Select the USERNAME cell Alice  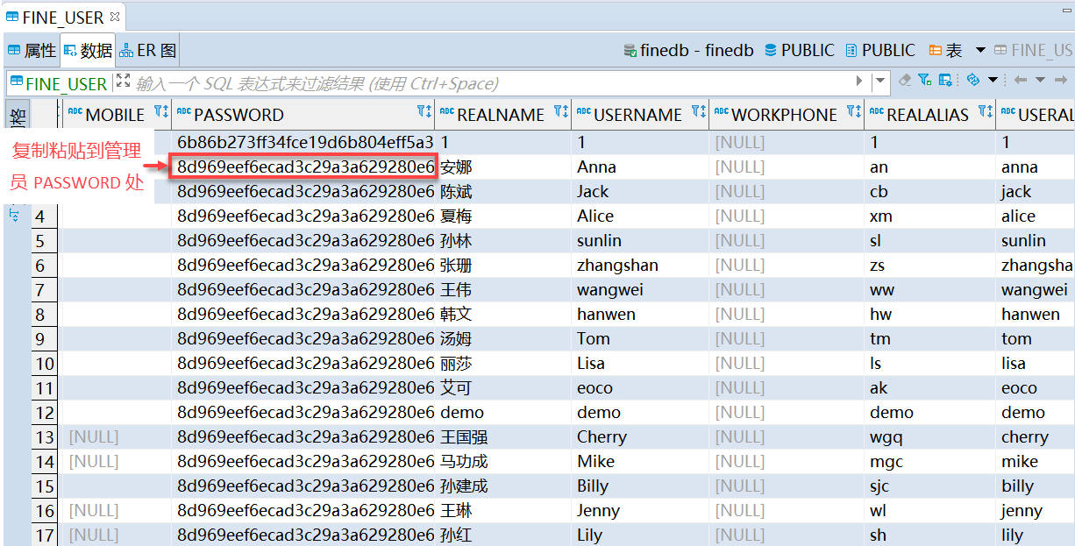[640, 216]
